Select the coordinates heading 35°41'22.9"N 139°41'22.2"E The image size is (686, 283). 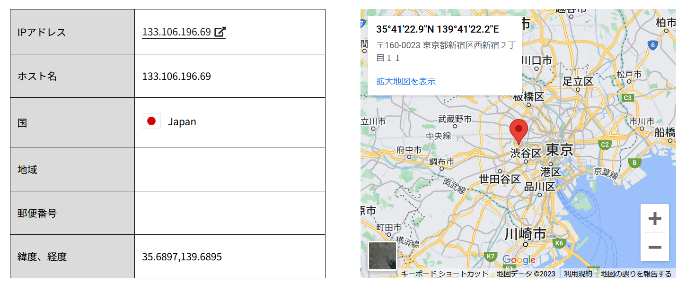(438, 29)
